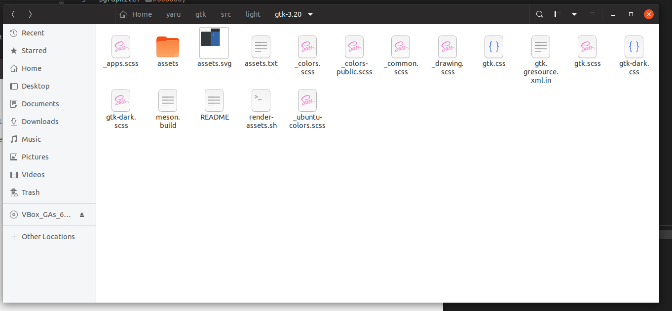Screen dimensions: 672x311
Task: Select the orange assets folder icon
Action: click(x=168, y=47)
